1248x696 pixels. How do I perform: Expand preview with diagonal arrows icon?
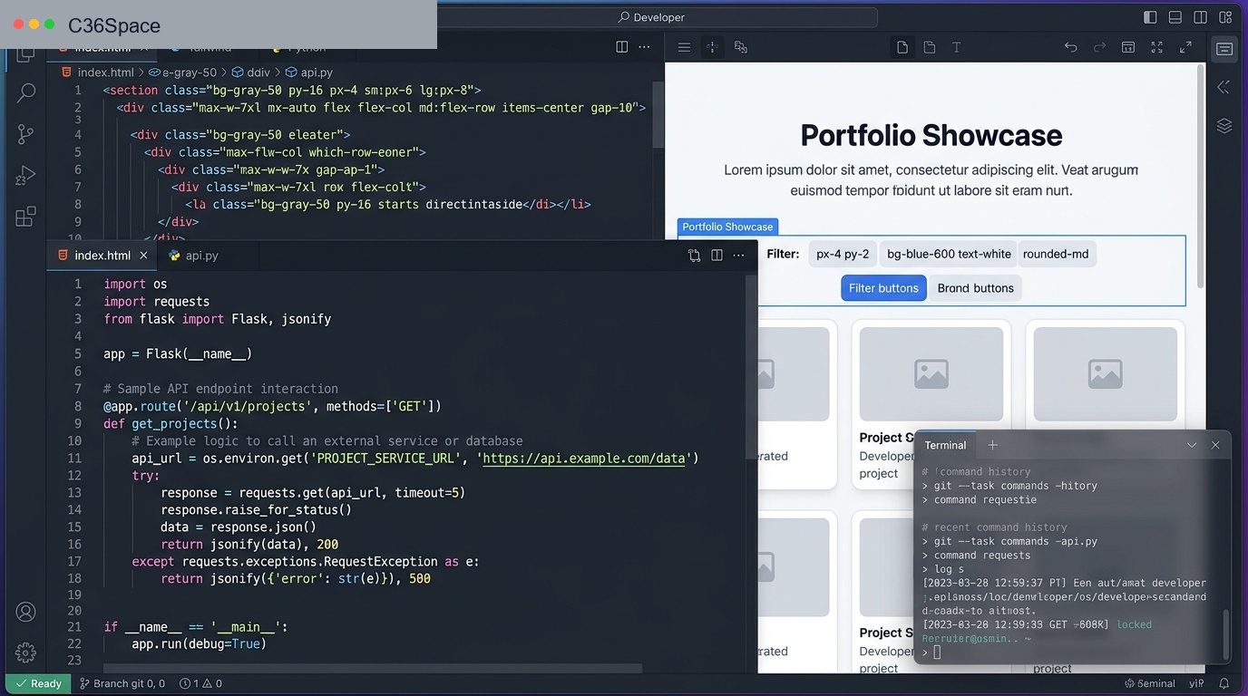click(x=1185, y=47)
